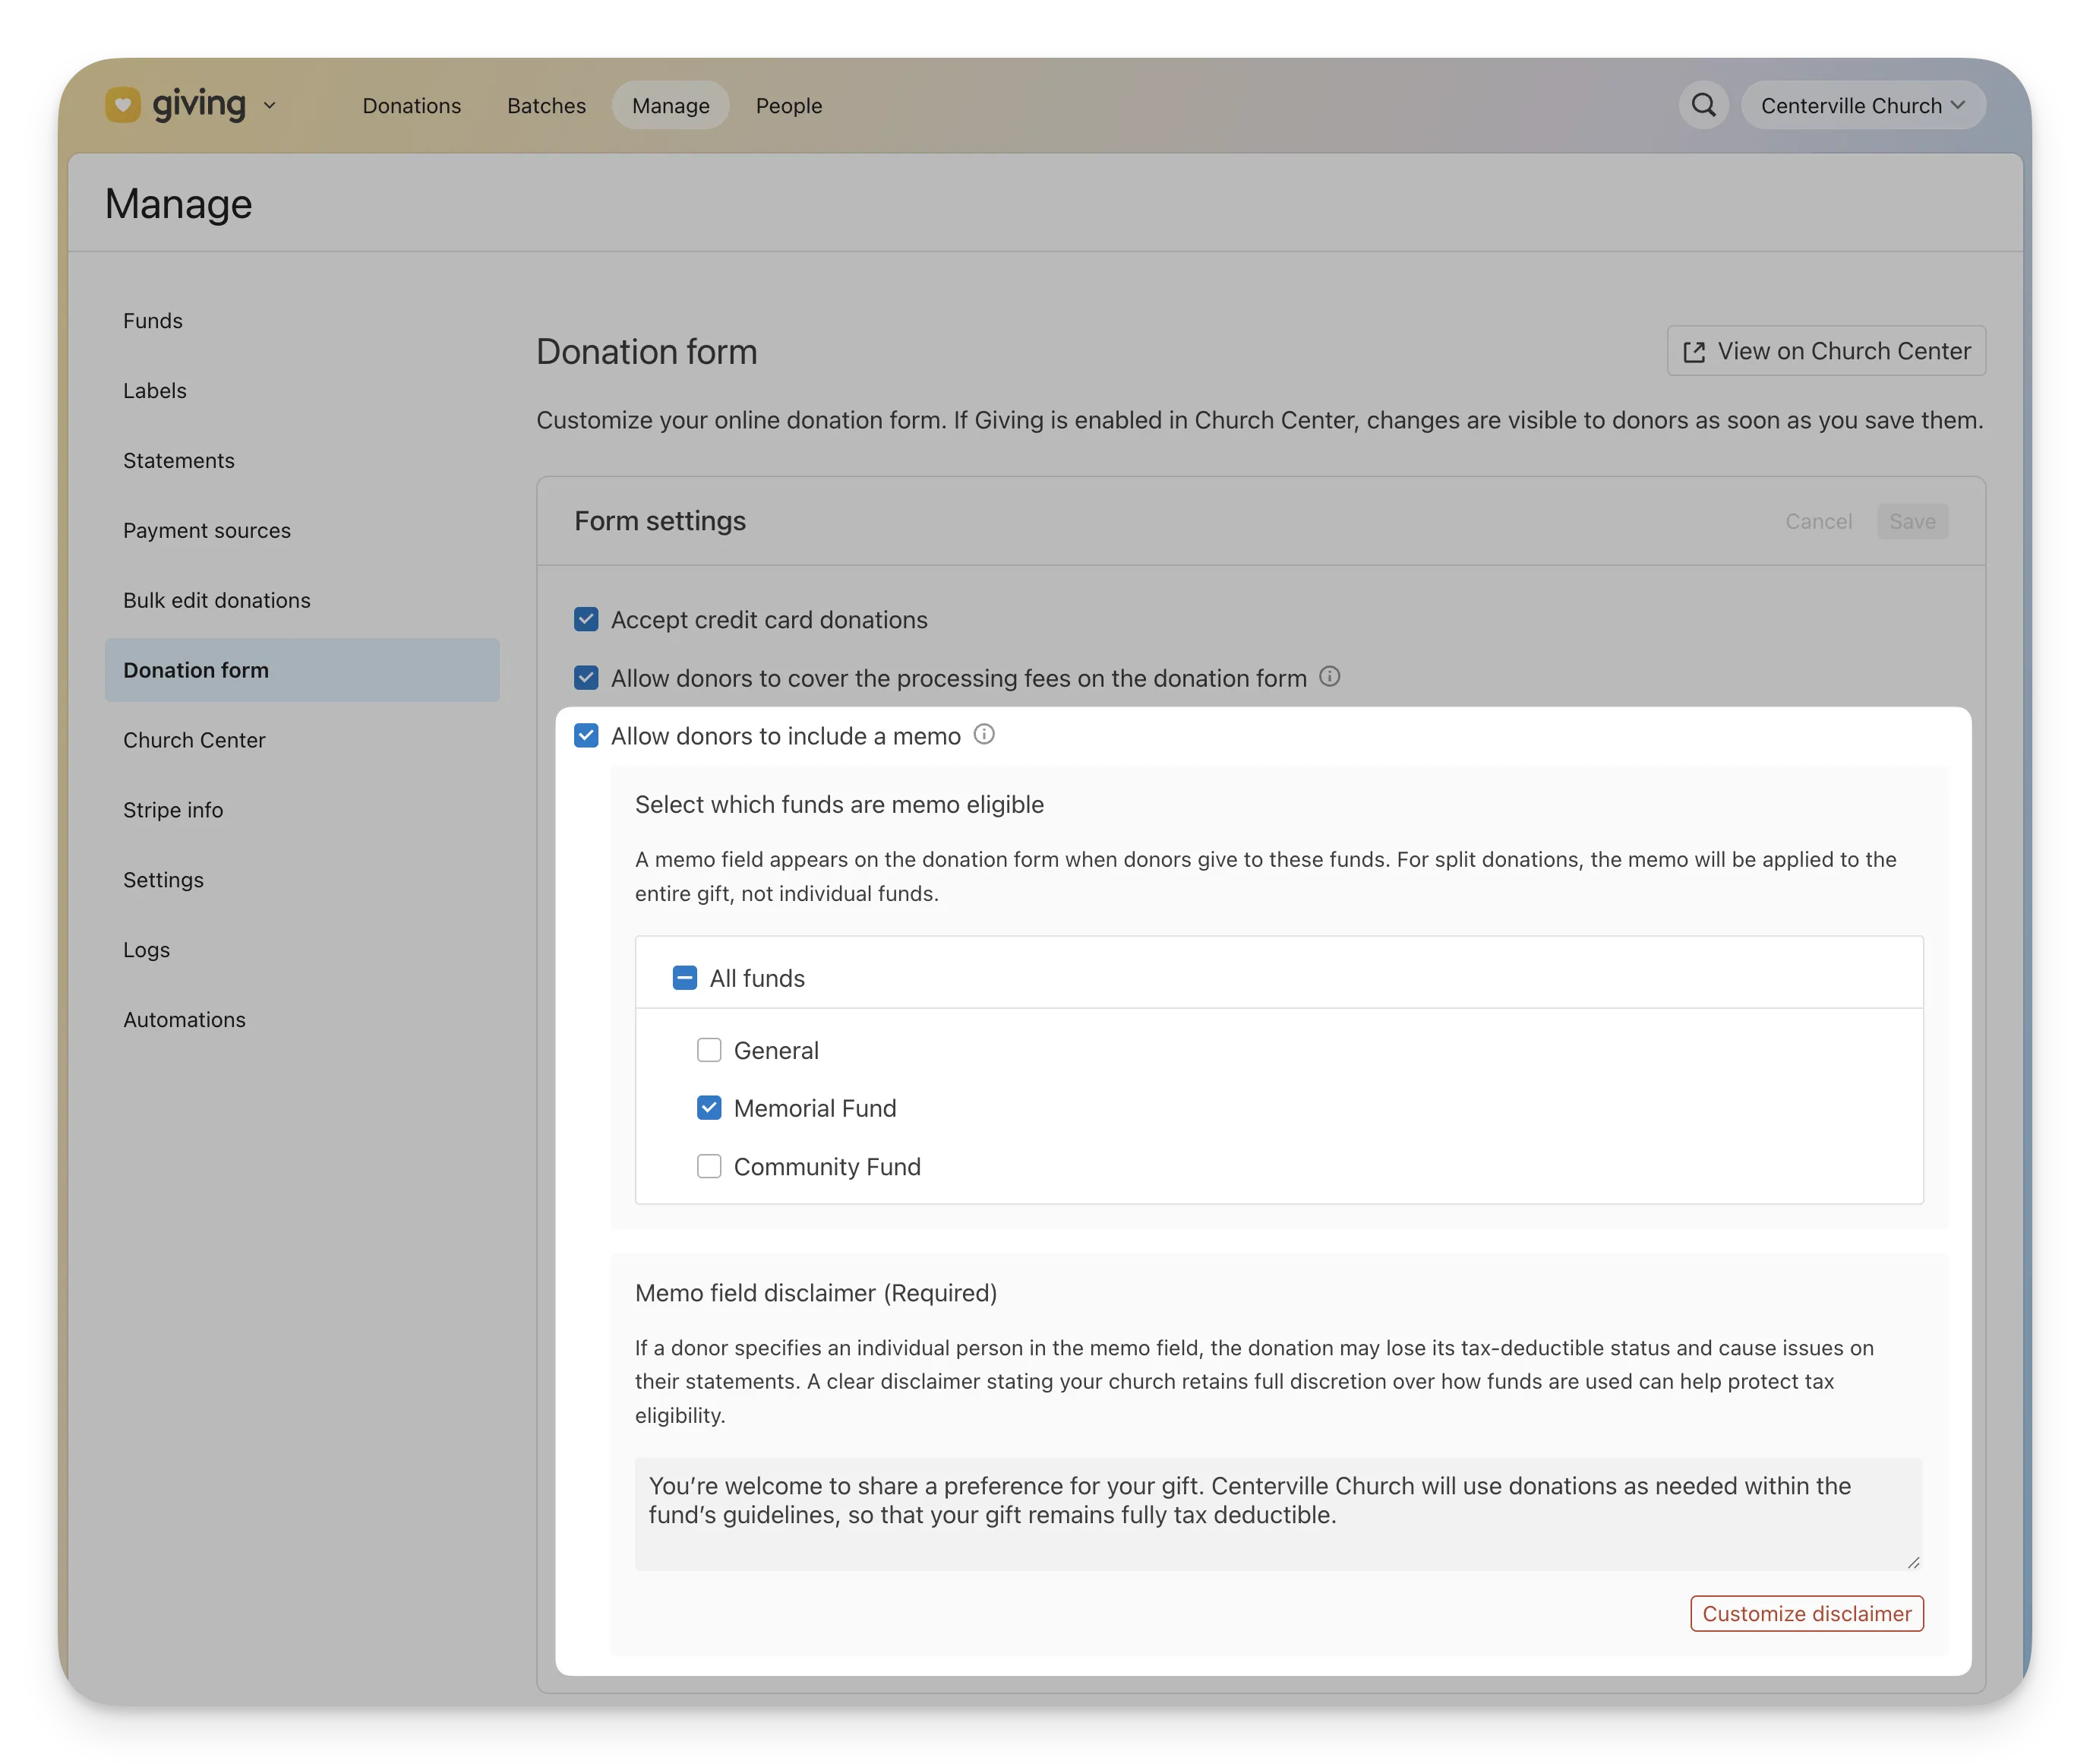The image size is (2090, 1764).
Task: Clear the All funds indeterminate checkbox
Action: coord(685,978)
